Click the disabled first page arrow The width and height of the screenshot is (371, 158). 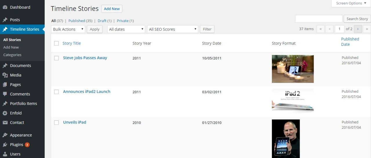[x=321, y=29]
